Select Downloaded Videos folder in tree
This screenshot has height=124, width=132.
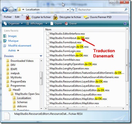[x=20, y=61]
